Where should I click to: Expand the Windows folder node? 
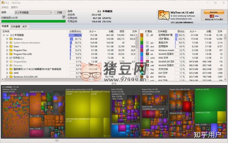click(x=7, y=39)
